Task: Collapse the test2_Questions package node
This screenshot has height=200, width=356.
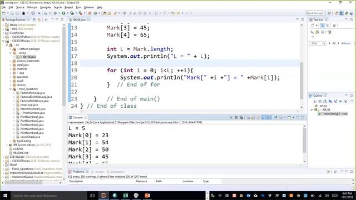Action: click(x=11, y=89)
